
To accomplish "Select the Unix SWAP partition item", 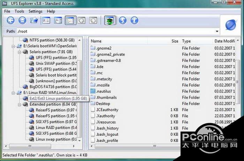I will point(56,63).
